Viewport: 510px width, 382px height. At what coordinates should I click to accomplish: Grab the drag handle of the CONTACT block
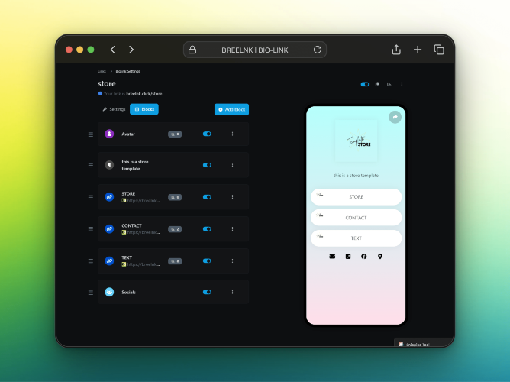click(91, 229)
